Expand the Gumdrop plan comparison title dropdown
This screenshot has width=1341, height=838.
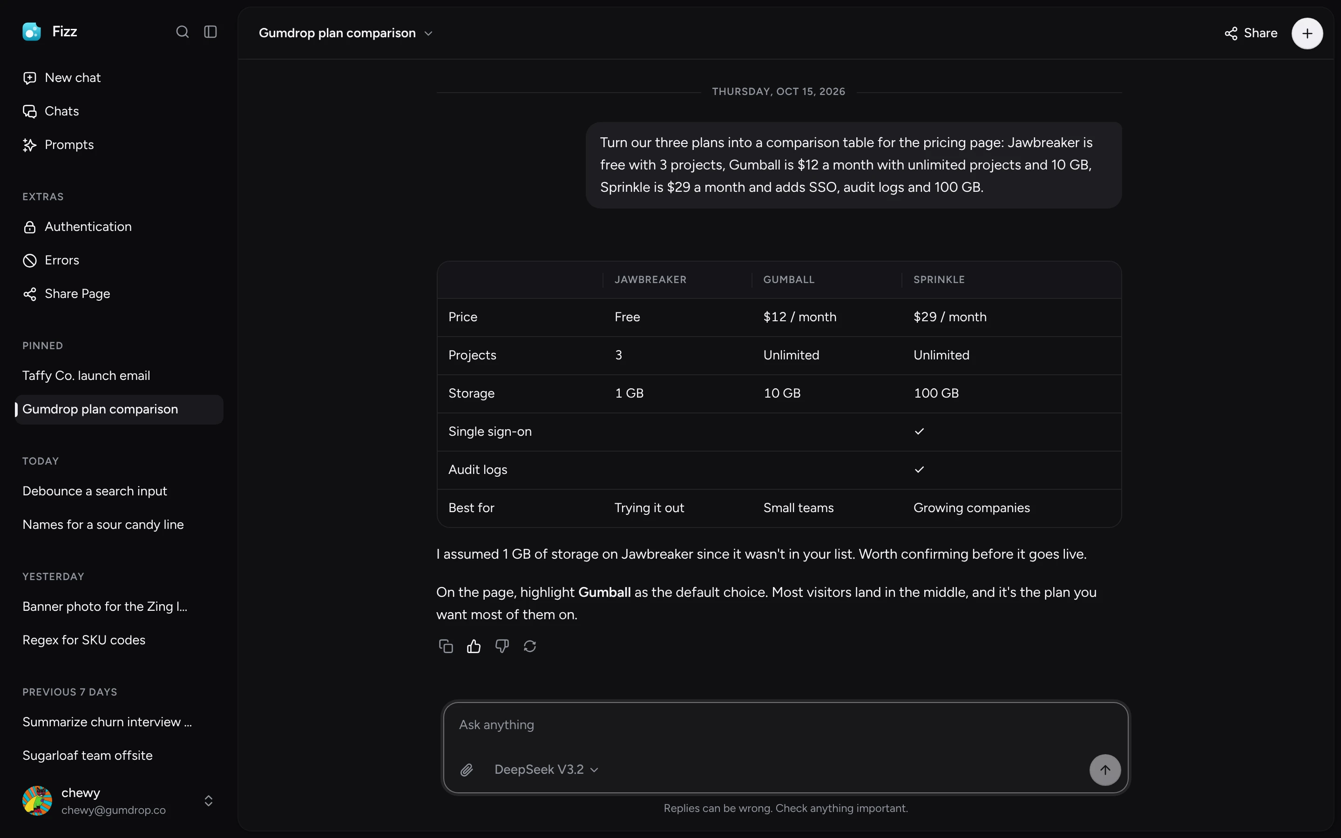346,33
